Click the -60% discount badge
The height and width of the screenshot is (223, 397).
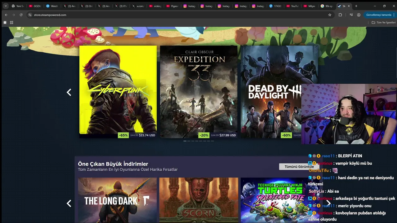tap(286, 135)
